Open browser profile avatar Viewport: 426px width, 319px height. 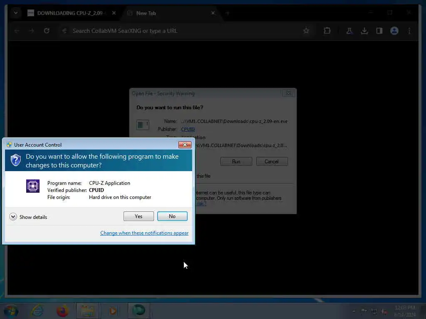pos(394,31)
